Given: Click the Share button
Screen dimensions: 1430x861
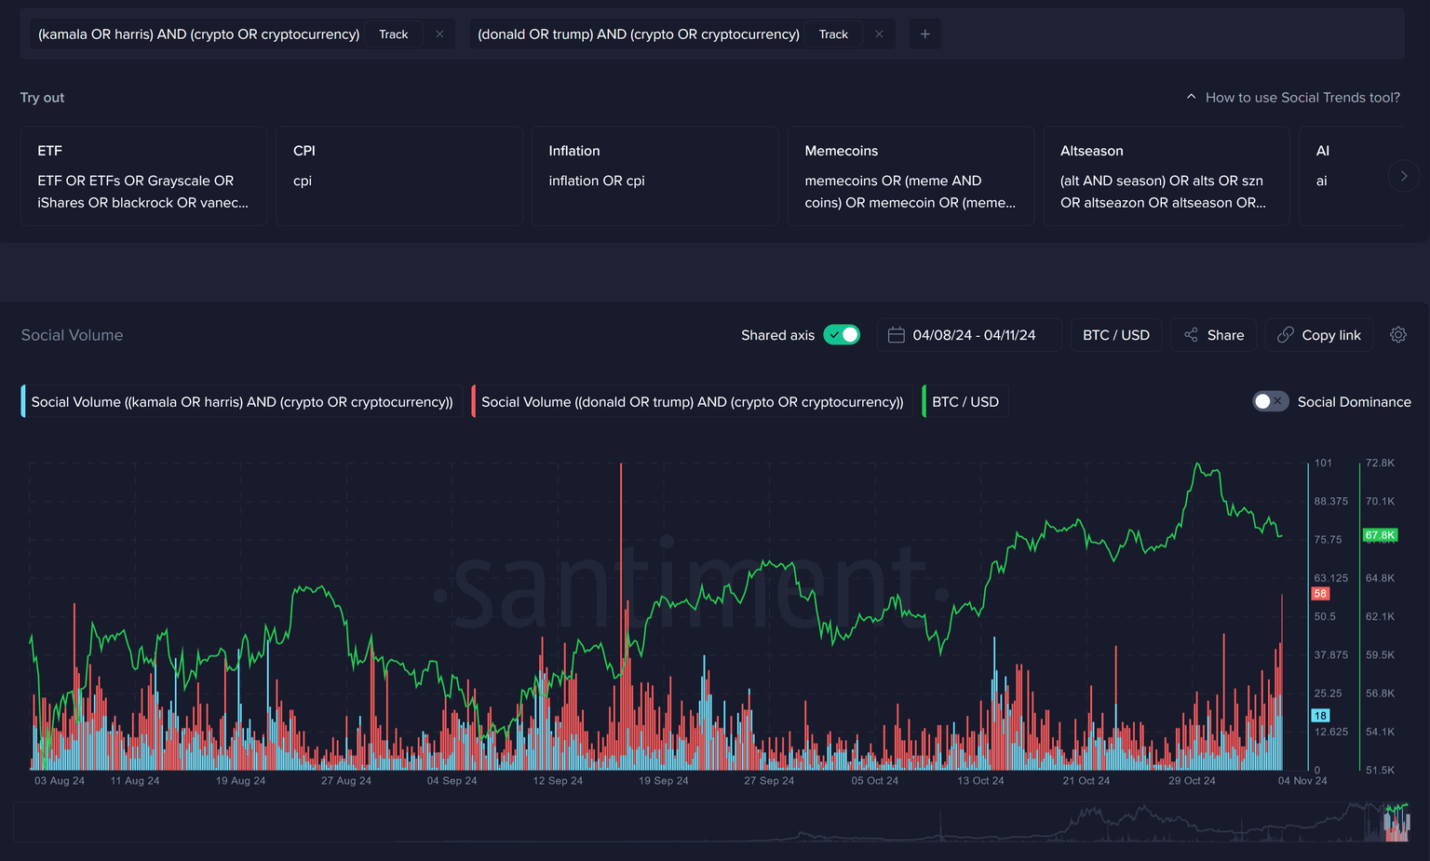Looking at the screenshot, I should (1214, 335).
